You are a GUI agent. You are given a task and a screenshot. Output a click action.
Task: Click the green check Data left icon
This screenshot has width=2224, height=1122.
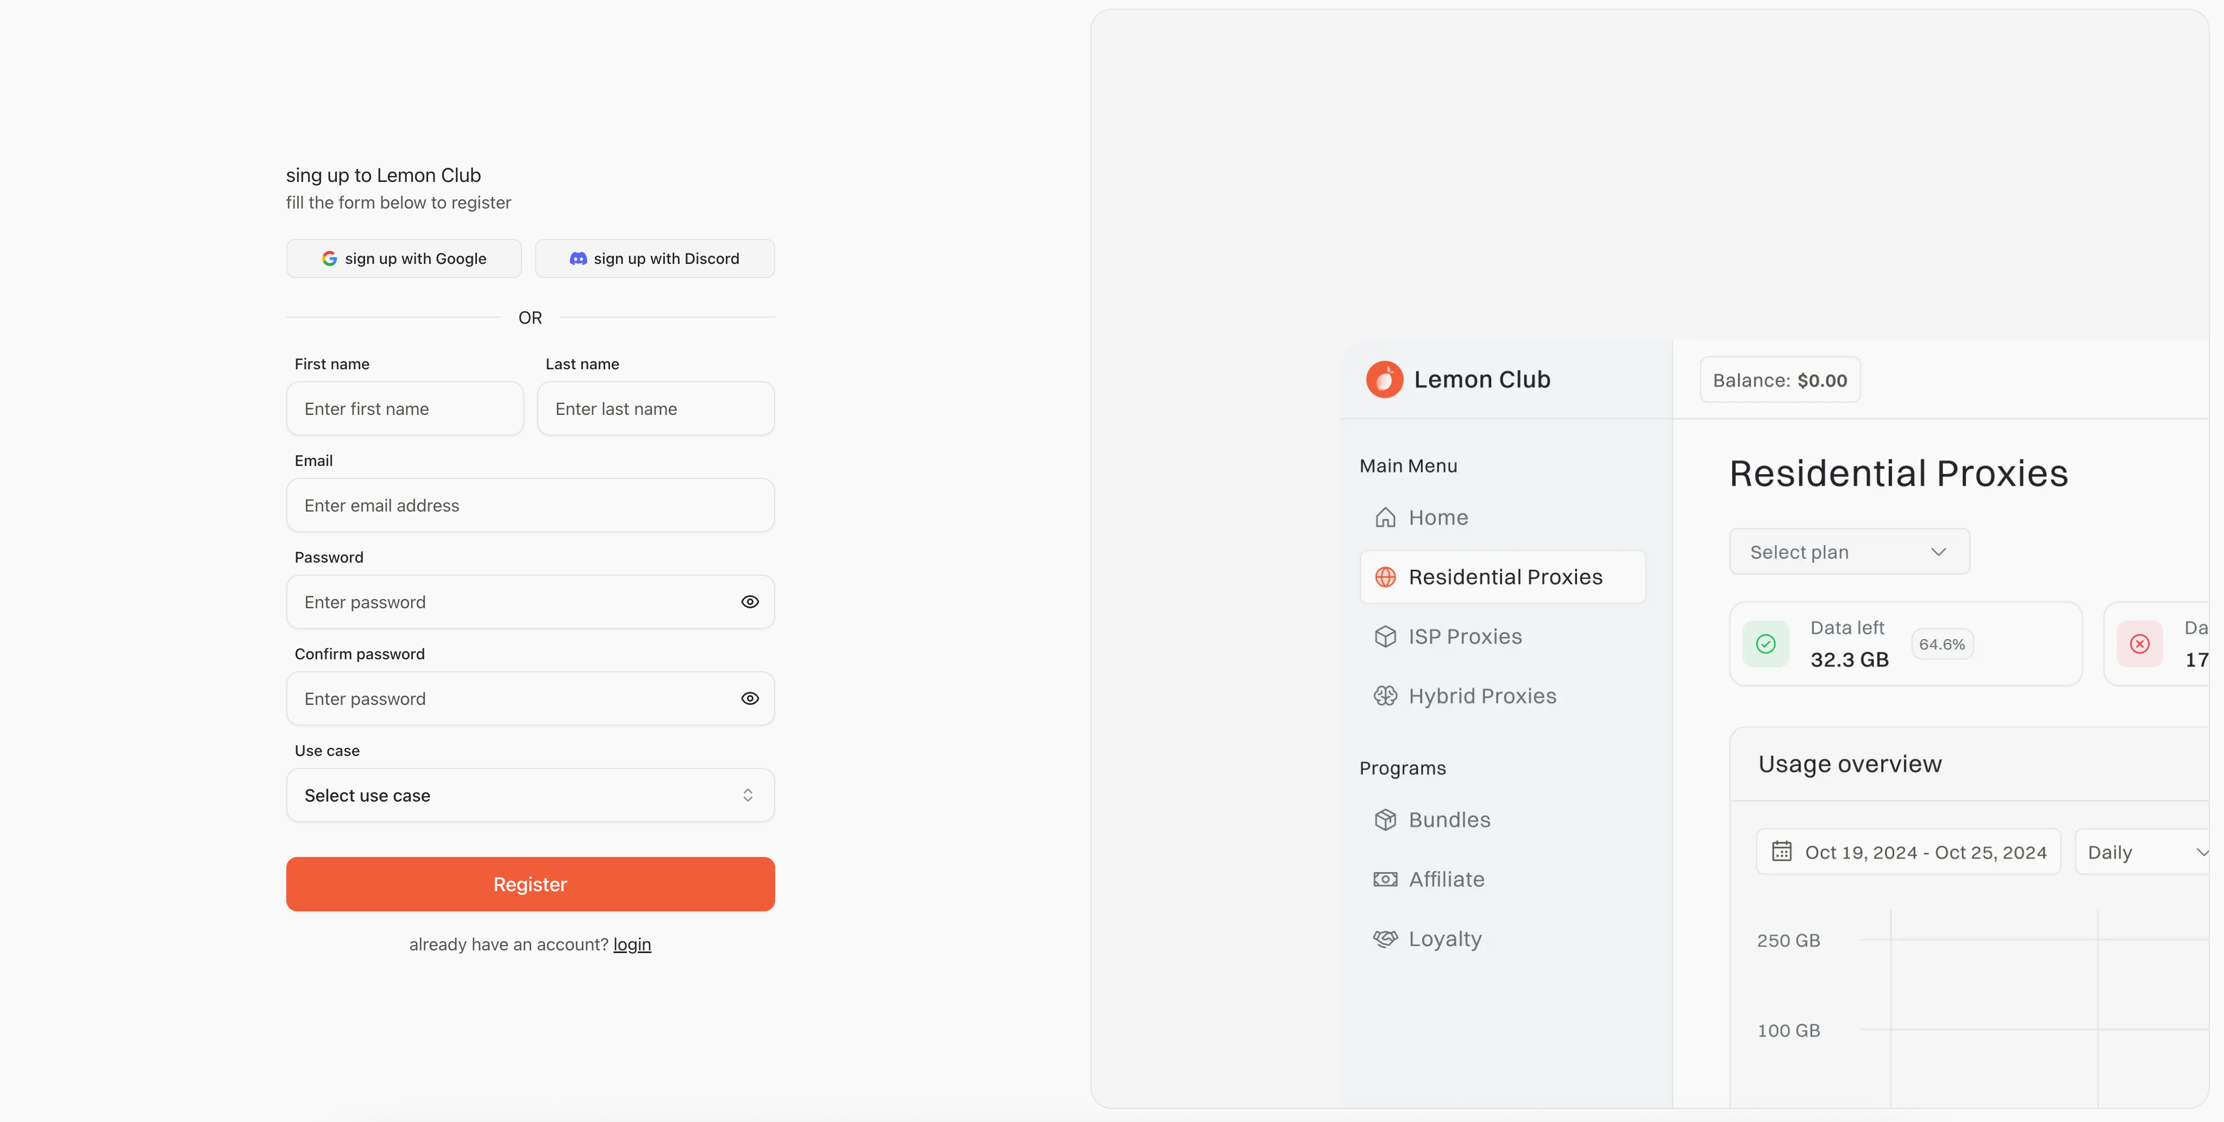tap(1766, 644)
